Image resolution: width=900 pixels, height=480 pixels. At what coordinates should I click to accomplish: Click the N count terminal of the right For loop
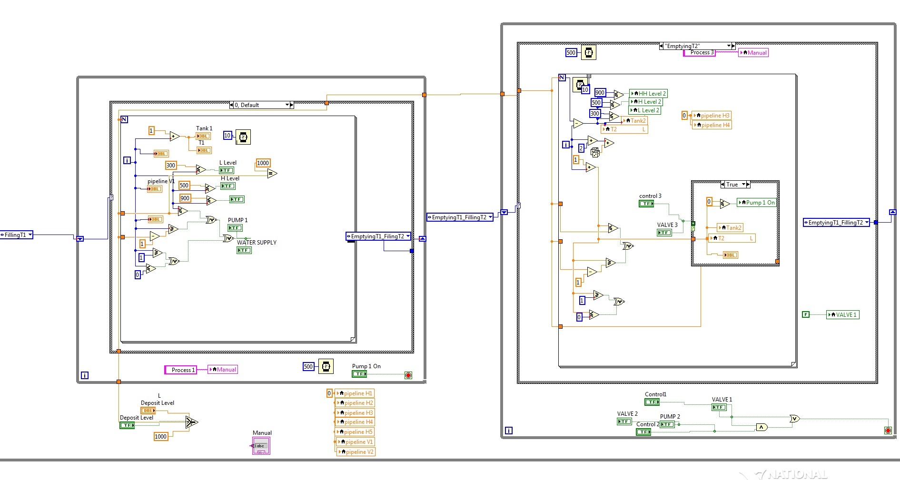tap(562, 78)
